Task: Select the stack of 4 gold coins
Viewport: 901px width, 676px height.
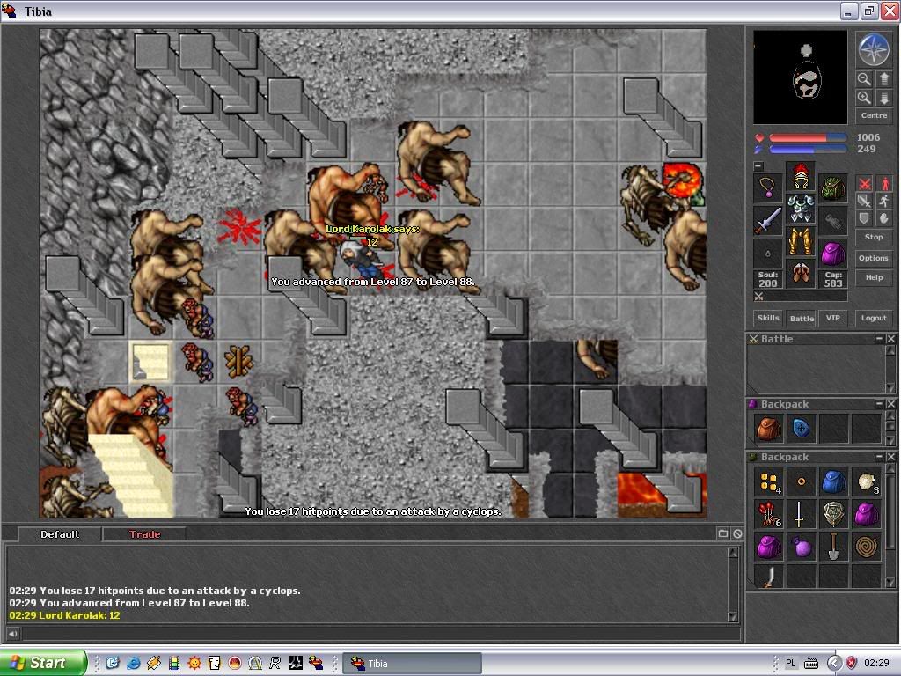Action: pos(768,482)
